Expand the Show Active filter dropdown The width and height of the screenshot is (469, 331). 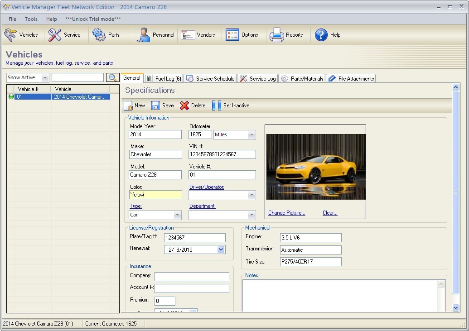click(45, 78)
